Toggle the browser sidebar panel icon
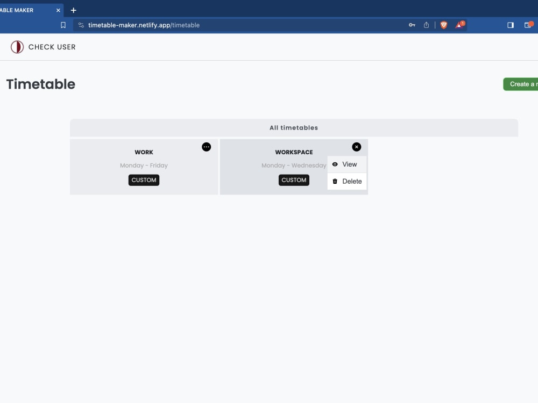Viewport: 538px width, 403px height. (x=511, y=25)
